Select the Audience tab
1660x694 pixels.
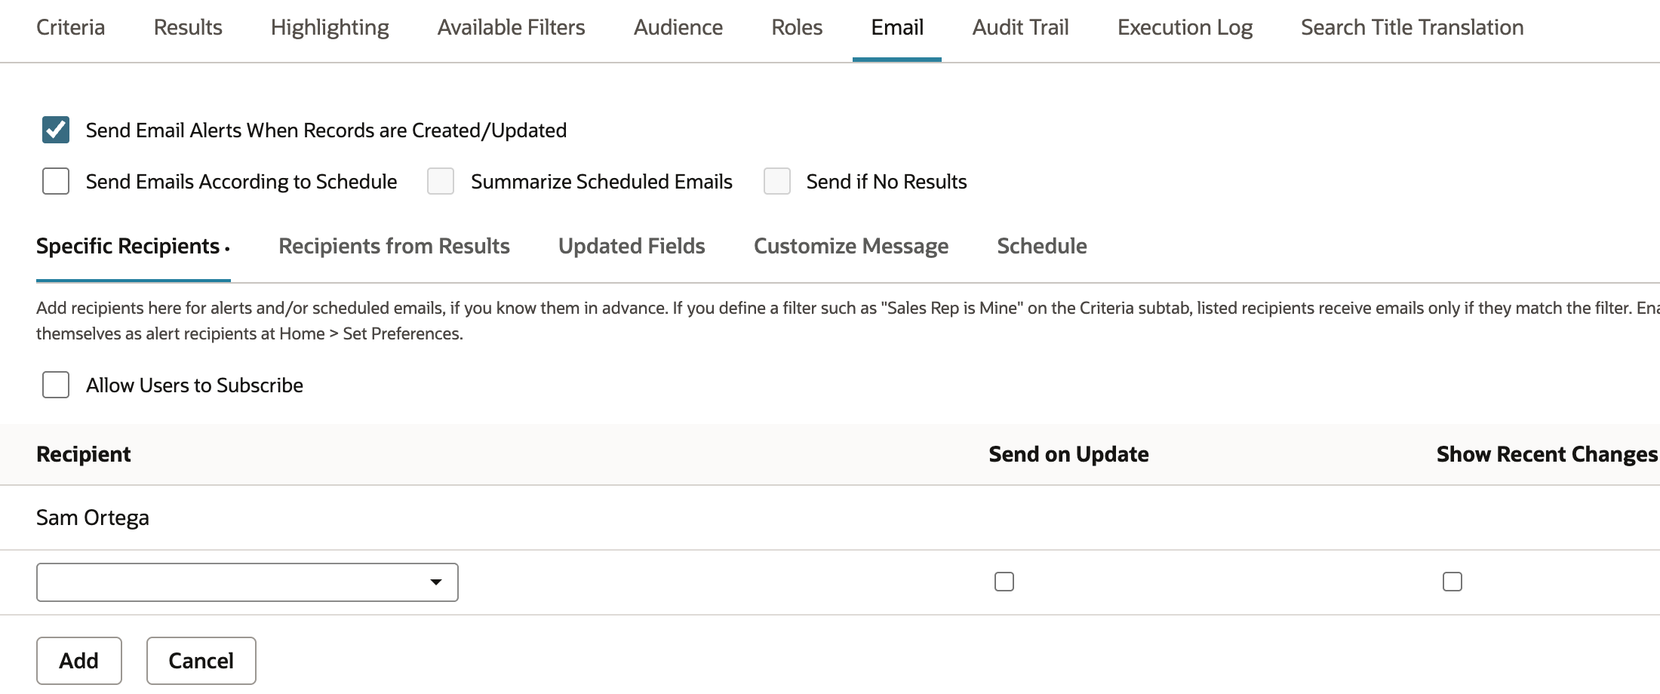[678, 28]
